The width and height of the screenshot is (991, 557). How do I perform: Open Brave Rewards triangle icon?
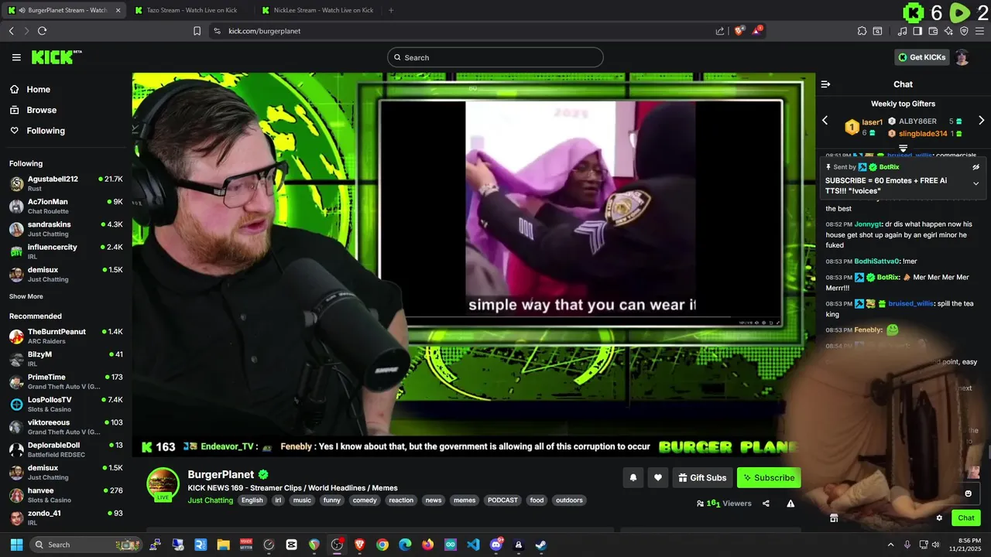[757, 31]
